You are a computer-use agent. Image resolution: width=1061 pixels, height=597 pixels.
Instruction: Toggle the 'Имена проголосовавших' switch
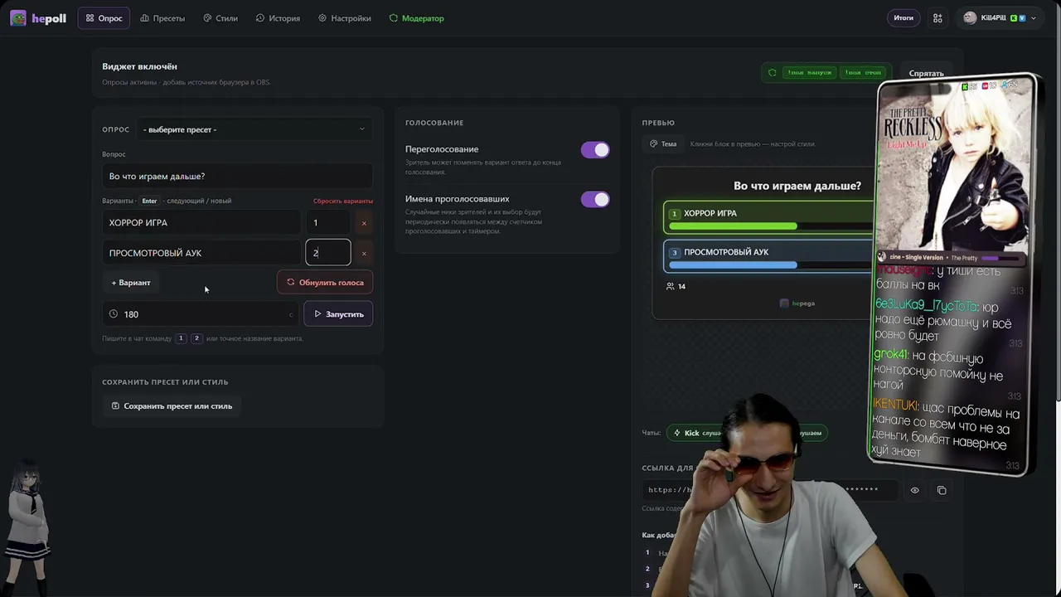pyautogui.click(x=595, y=200)
